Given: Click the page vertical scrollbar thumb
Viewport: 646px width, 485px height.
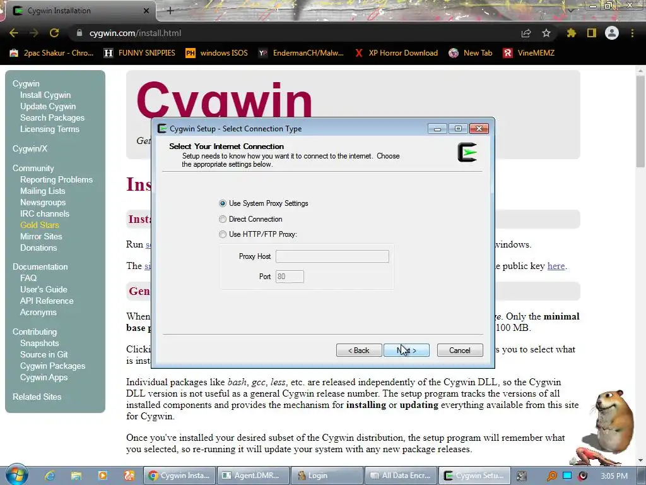Looking at the screenshot, I should [640, 121].
